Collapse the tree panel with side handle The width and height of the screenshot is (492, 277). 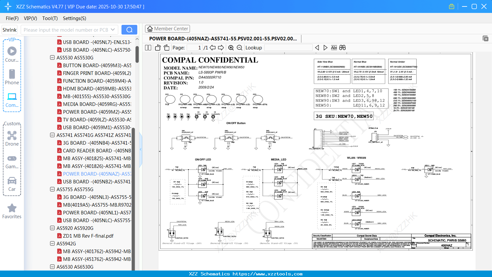pos(141,149)
